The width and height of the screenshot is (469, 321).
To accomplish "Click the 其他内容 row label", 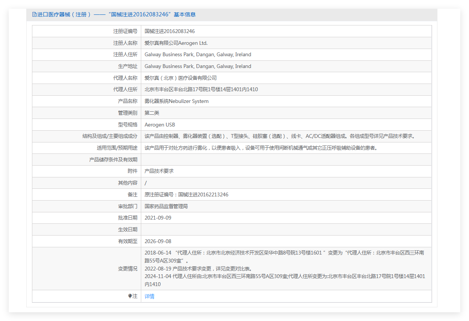I will (x=128, y=183).
